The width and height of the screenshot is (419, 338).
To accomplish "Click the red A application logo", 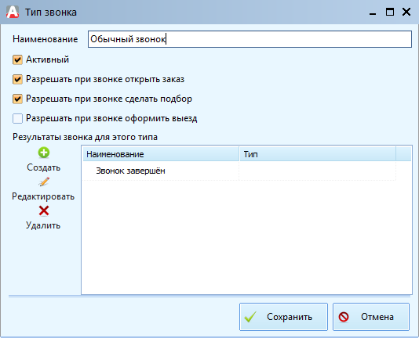I will click(13, 12).
